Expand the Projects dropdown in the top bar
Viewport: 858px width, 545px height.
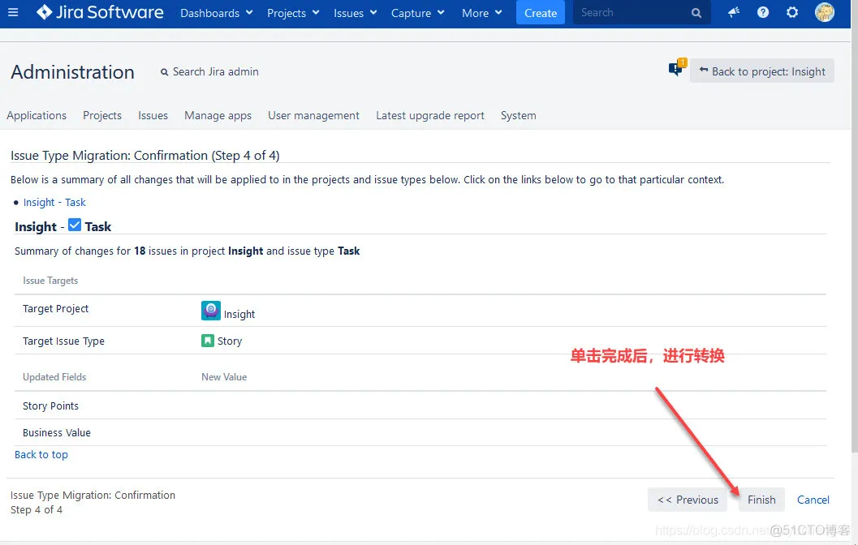pos(293,13)
